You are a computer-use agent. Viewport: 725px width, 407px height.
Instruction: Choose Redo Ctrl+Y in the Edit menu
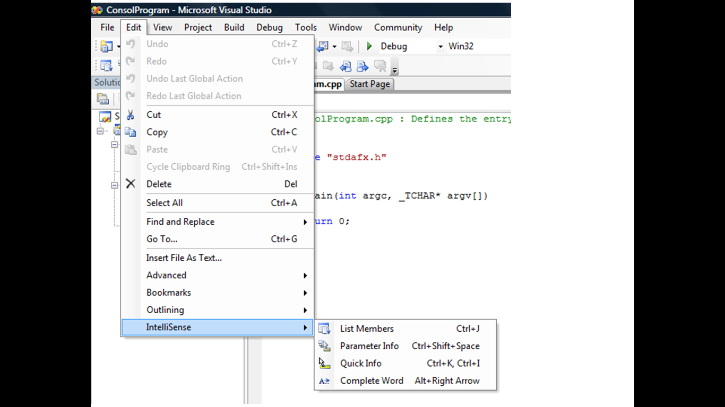pos(218,61)
